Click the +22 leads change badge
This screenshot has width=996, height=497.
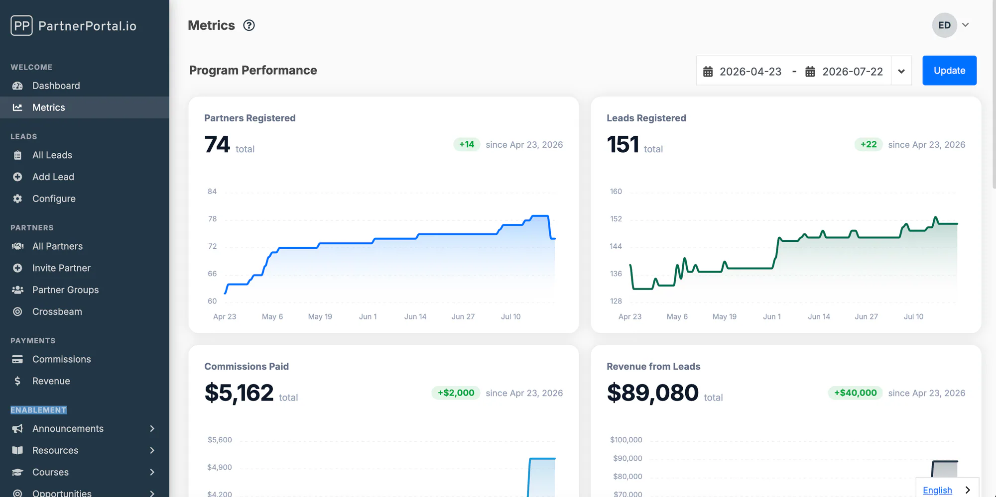(869, 144)
